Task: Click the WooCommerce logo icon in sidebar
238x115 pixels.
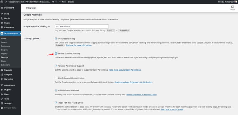Action: (x=2, y=34)
